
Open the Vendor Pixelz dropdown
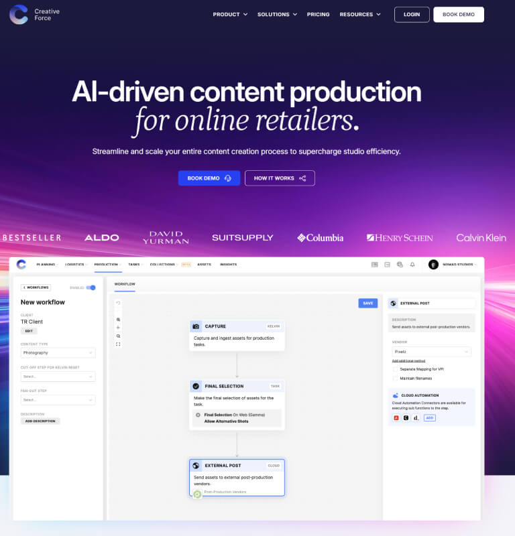click(x=431, y=352)
